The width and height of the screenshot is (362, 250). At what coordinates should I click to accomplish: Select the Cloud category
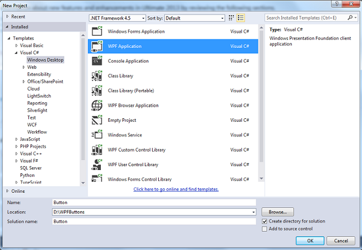pyautogui.click(x=33, y=89)
